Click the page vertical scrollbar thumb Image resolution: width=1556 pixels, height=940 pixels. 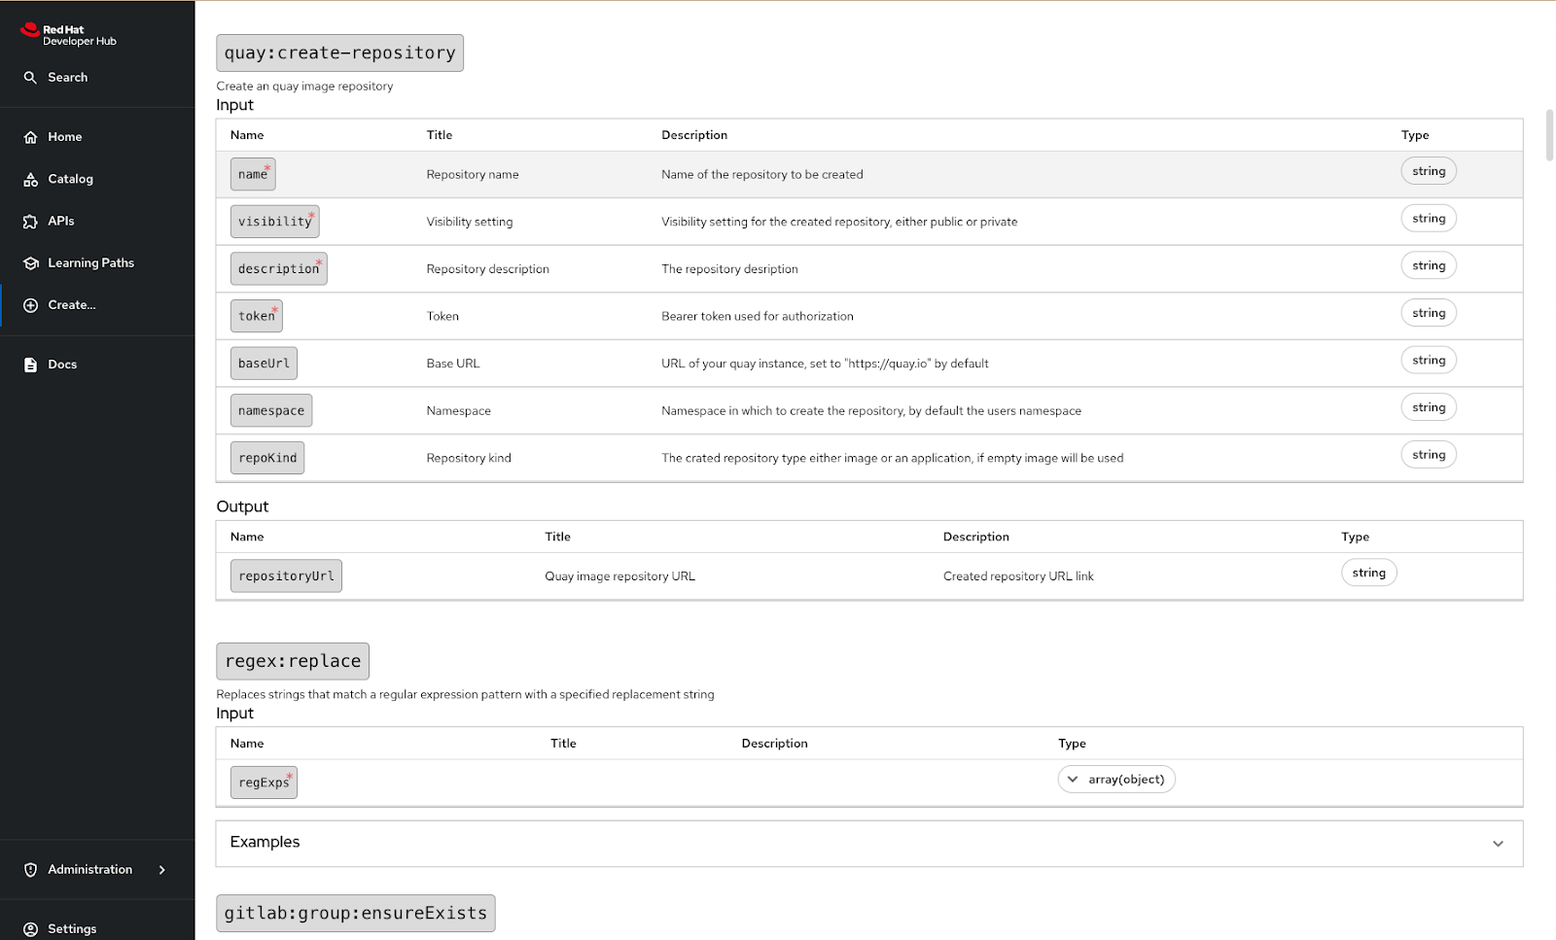tap(1550, 135)
